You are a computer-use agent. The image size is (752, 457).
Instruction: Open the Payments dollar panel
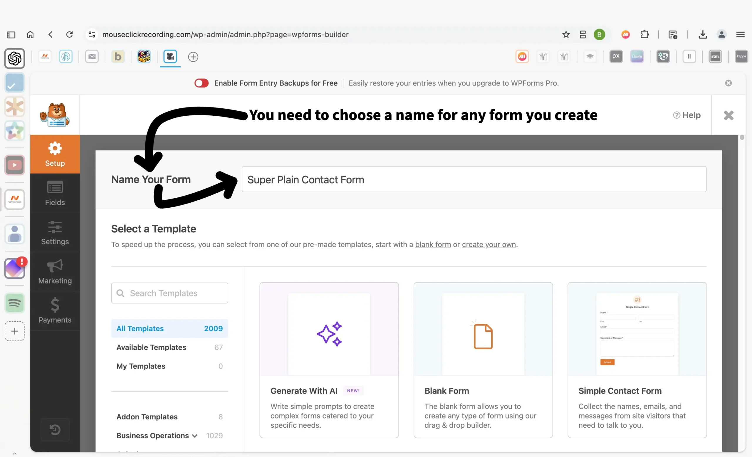(x=55, y=310)
